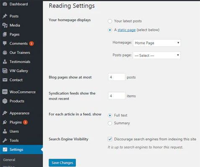Expand the Posts page Select dropdown
The width and height of the screenshot is (200, 167).
(x=156, y=55)
